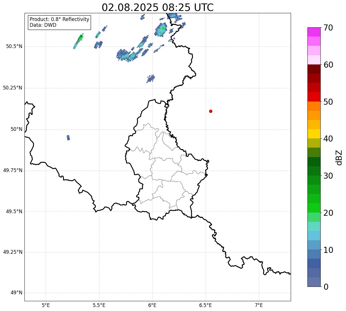This screenshot has width=346, height=311.
Task: Click the green radar echo near 5.3°E
Action: click(x=78, y=41)
